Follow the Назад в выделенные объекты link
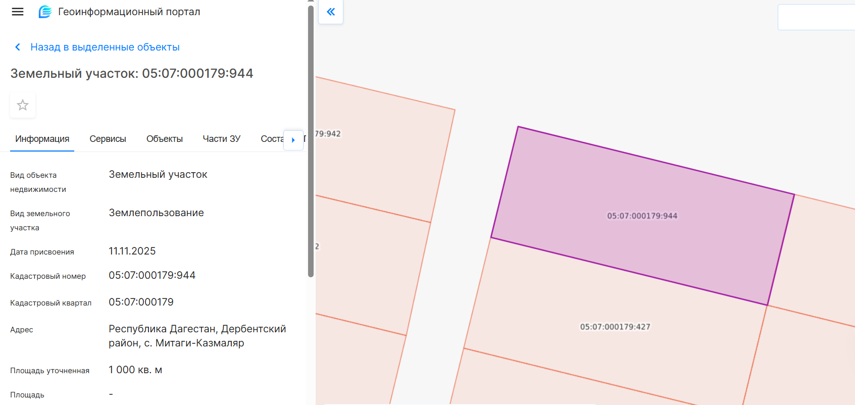Image resolution: width=855 pixels, height=405 pixels. pos(105,47)
